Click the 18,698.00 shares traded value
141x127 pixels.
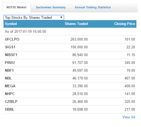(80, 110)
